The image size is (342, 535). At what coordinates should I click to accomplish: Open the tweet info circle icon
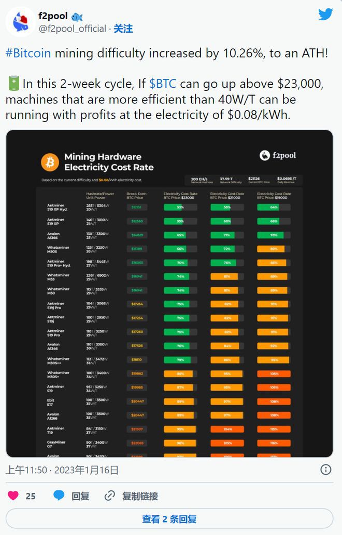(x=326, y=470)
